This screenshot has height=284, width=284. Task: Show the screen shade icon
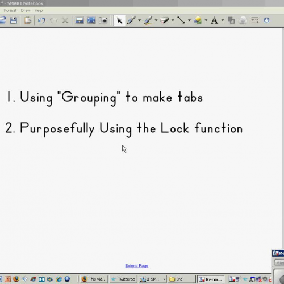(x=80, y=20)
